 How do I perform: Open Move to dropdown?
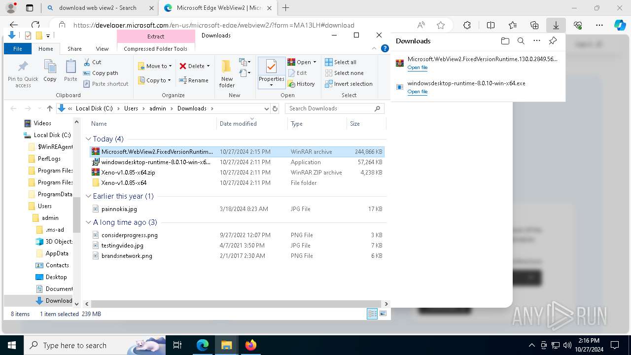155,66
